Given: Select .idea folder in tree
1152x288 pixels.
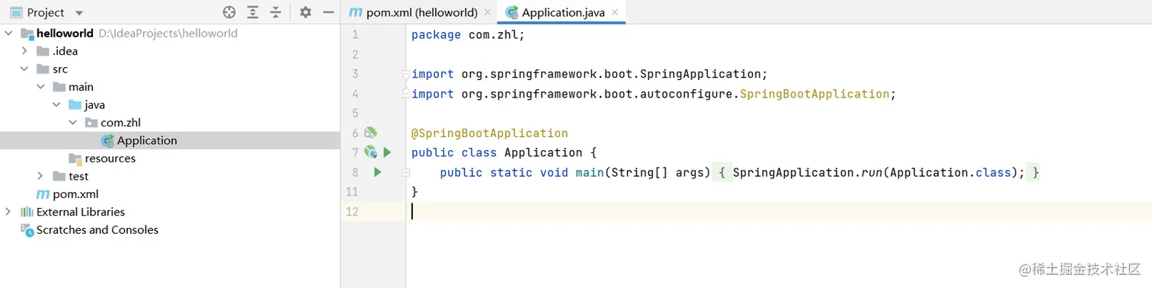Looking at the screenshot, I should coord(65,51).
